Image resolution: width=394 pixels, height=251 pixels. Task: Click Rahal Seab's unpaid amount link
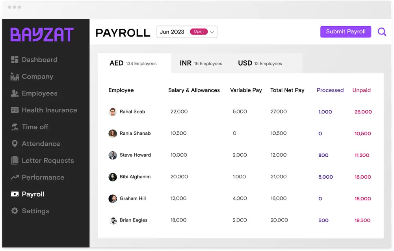[362, 112]
